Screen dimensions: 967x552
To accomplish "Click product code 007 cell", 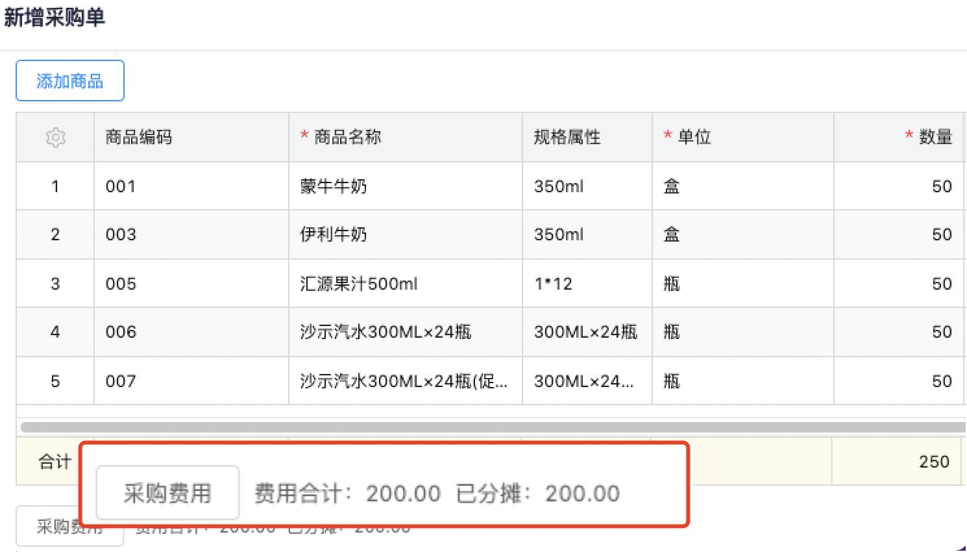I will click(121, 381).
